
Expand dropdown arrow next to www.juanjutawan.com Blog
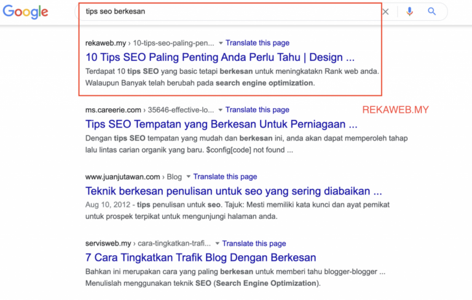[x=189, y=176]
